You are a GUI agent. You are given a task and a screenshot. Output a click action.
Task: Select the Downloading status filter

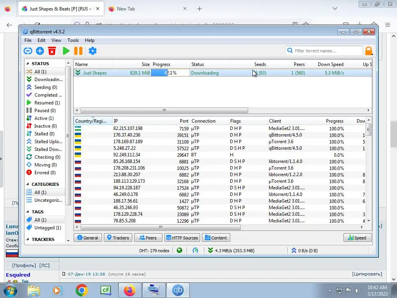pyautogui.click(x=45, y=79)
